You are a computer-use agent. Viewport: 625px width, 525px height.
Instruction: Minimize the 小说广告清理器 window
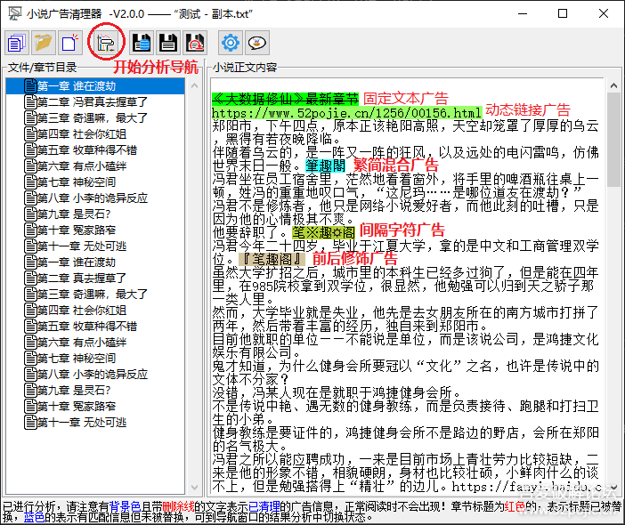523,13
